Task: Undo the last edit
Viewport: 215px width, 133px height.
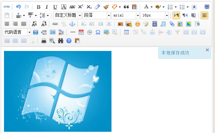Action: point(18,7)
